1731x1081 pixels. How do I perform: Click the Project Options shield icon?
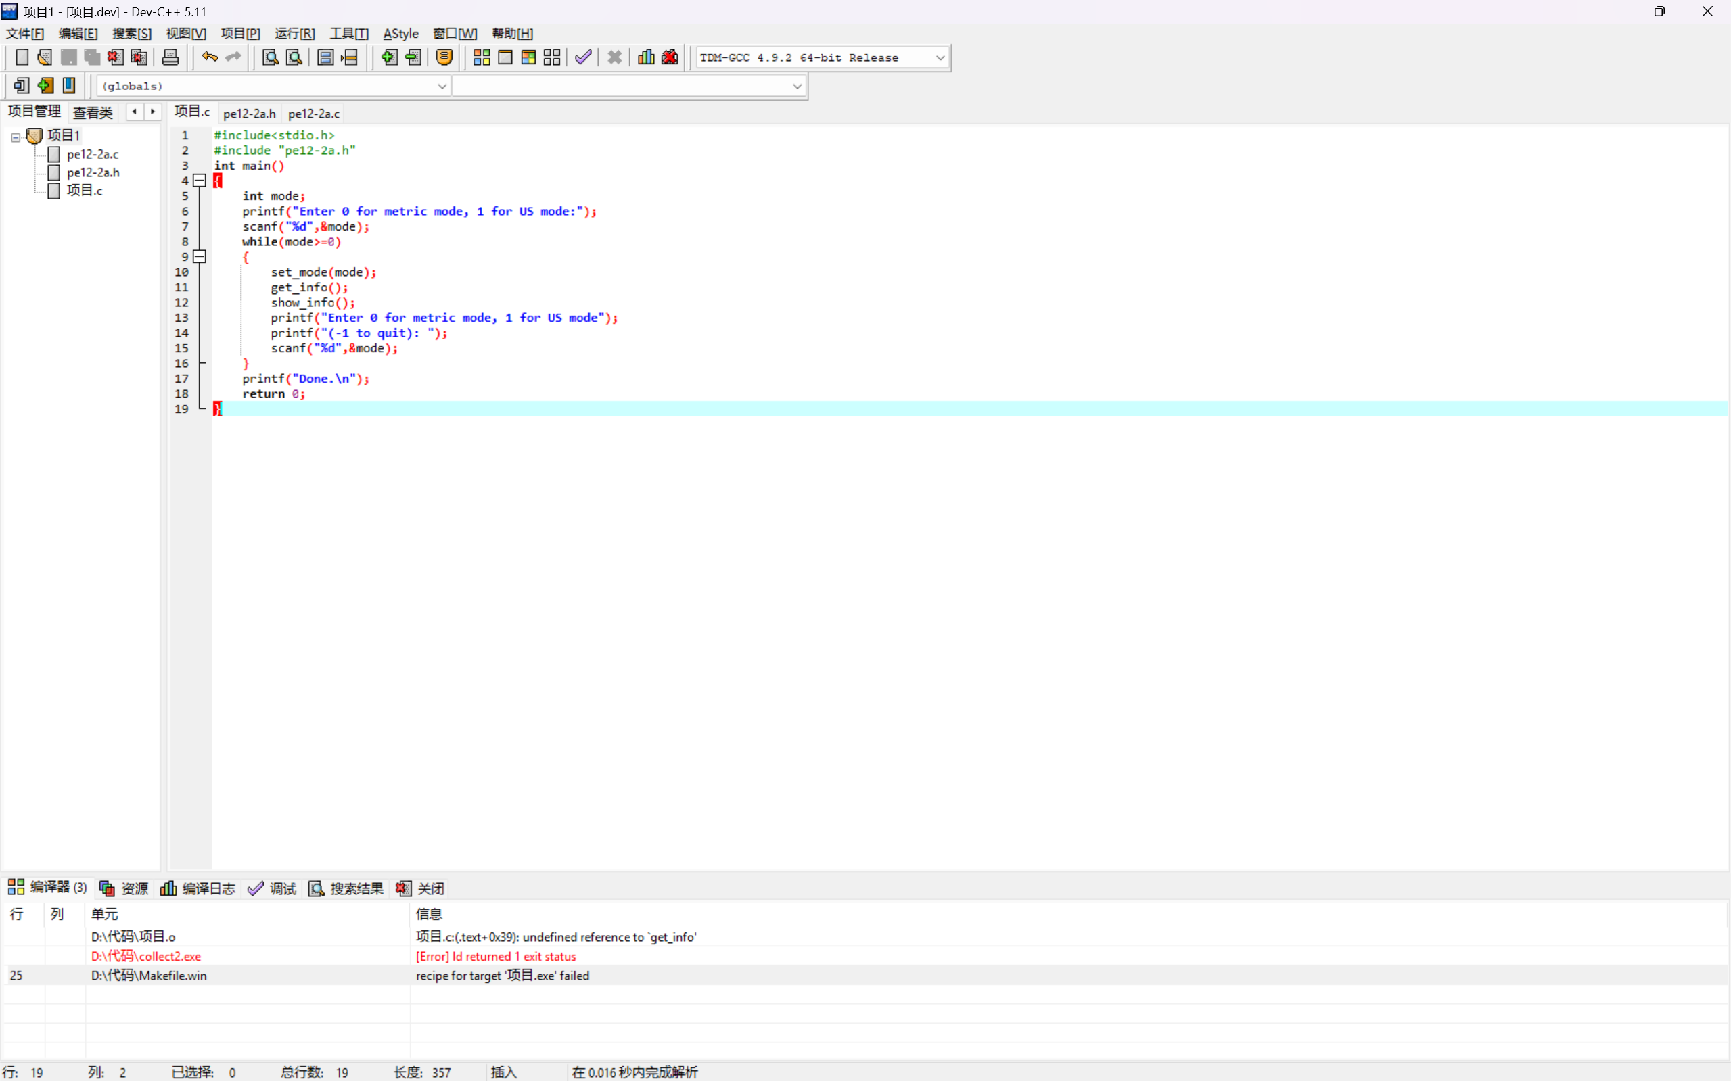[x=444, y=57]
